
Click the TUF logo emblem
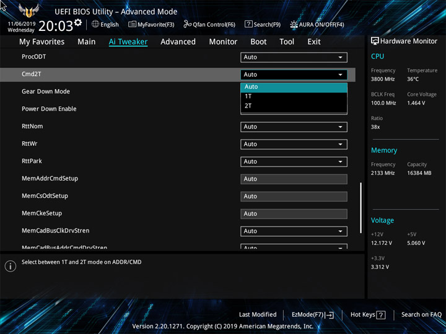28,11
